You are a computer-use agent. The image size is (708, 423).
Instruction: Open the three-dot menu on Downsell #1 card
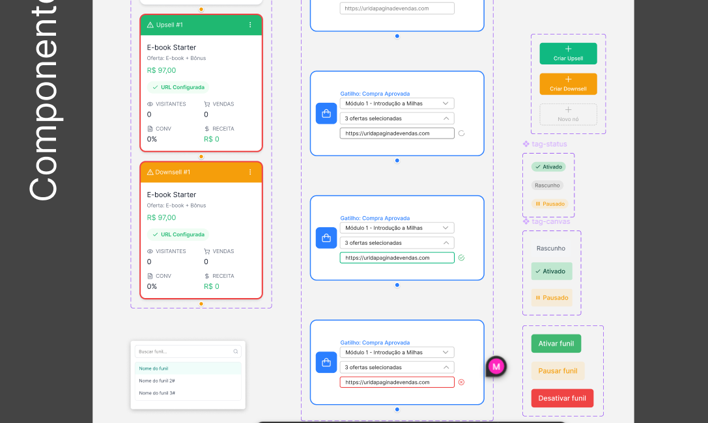(x=250, y=172)
